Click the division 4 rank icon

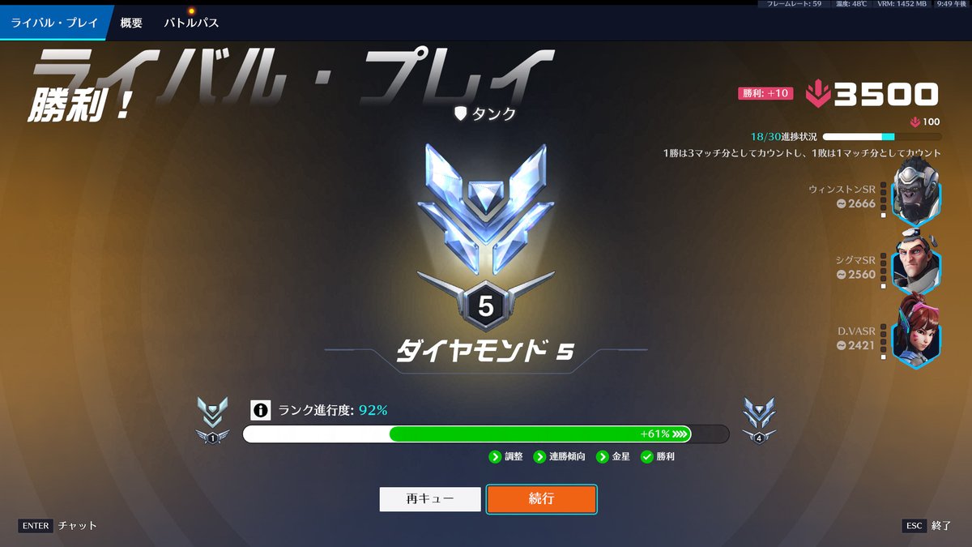[x=759, y=420]
